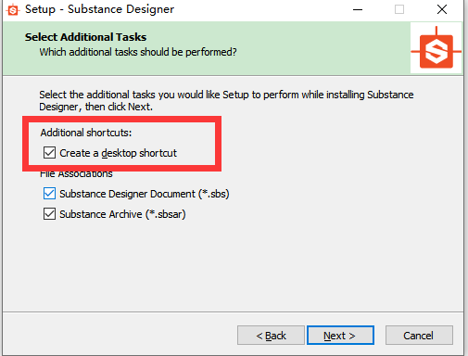This screenshot has width=468, height=356.
Task: Click the Substance Designer title bar icon
Action: [x=13, y=10]
